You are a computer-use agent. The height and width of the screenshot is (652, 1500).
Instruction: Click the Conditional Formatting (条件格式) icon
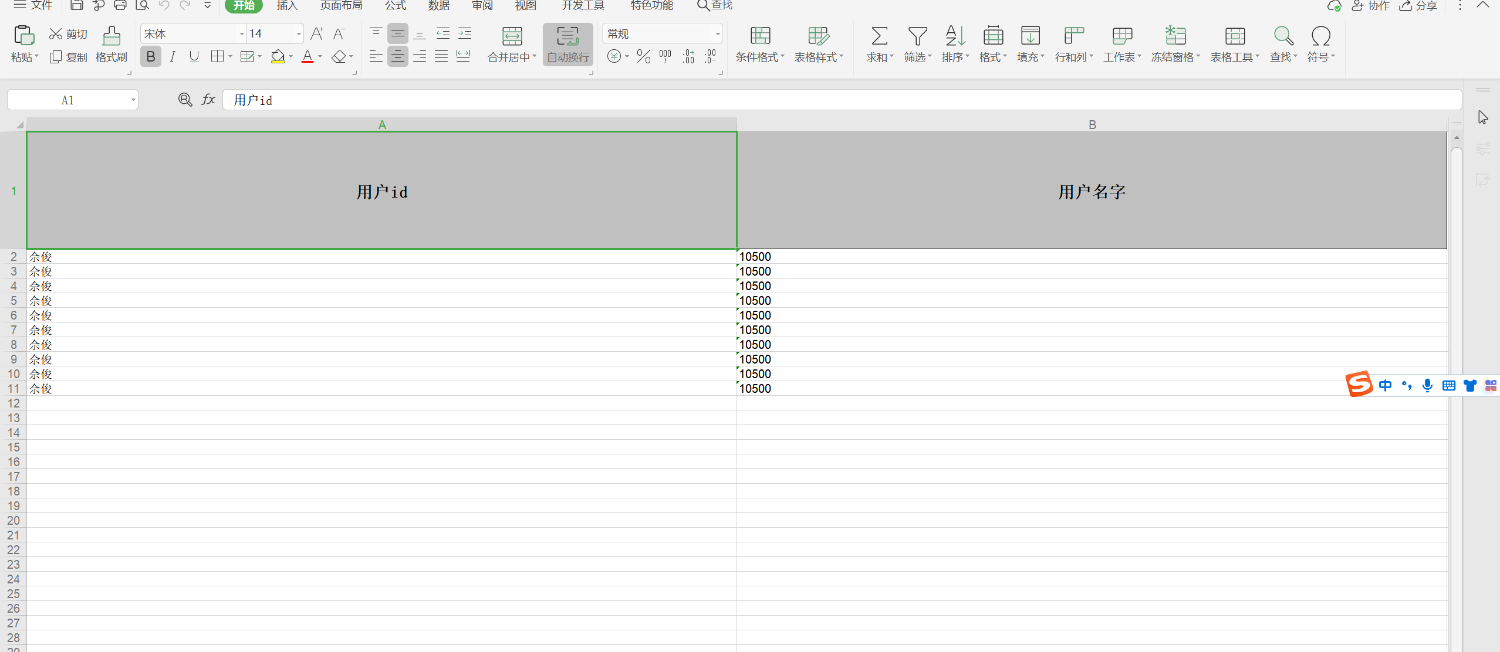(x=760, y=37)
